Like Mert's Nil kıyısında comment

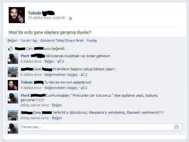pyautogui.click(x=49, y=61)
